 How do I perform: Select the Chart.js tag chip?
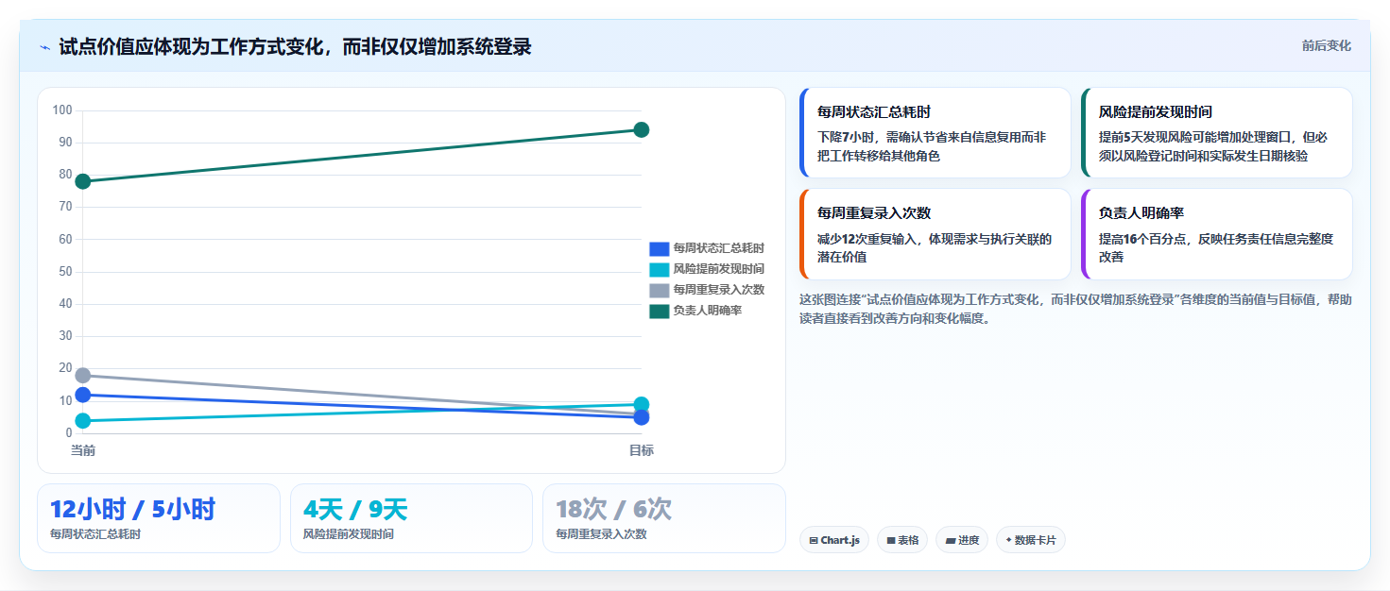tap(833, 540)
